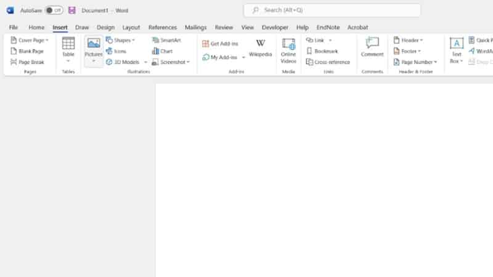Toggle the AutoSave switch

point(54,10)
